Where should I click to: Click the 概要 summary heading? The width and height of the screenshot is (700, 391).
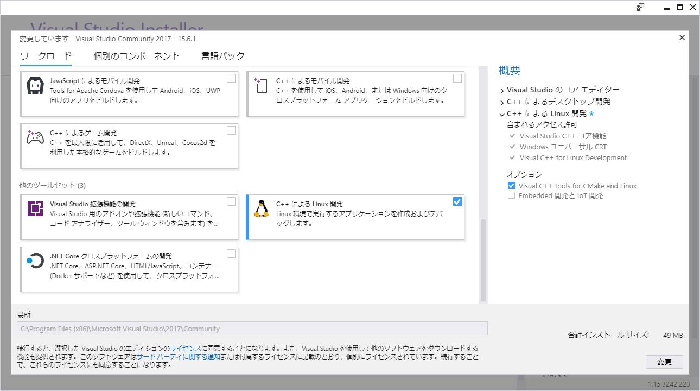[x=510, y=70]
